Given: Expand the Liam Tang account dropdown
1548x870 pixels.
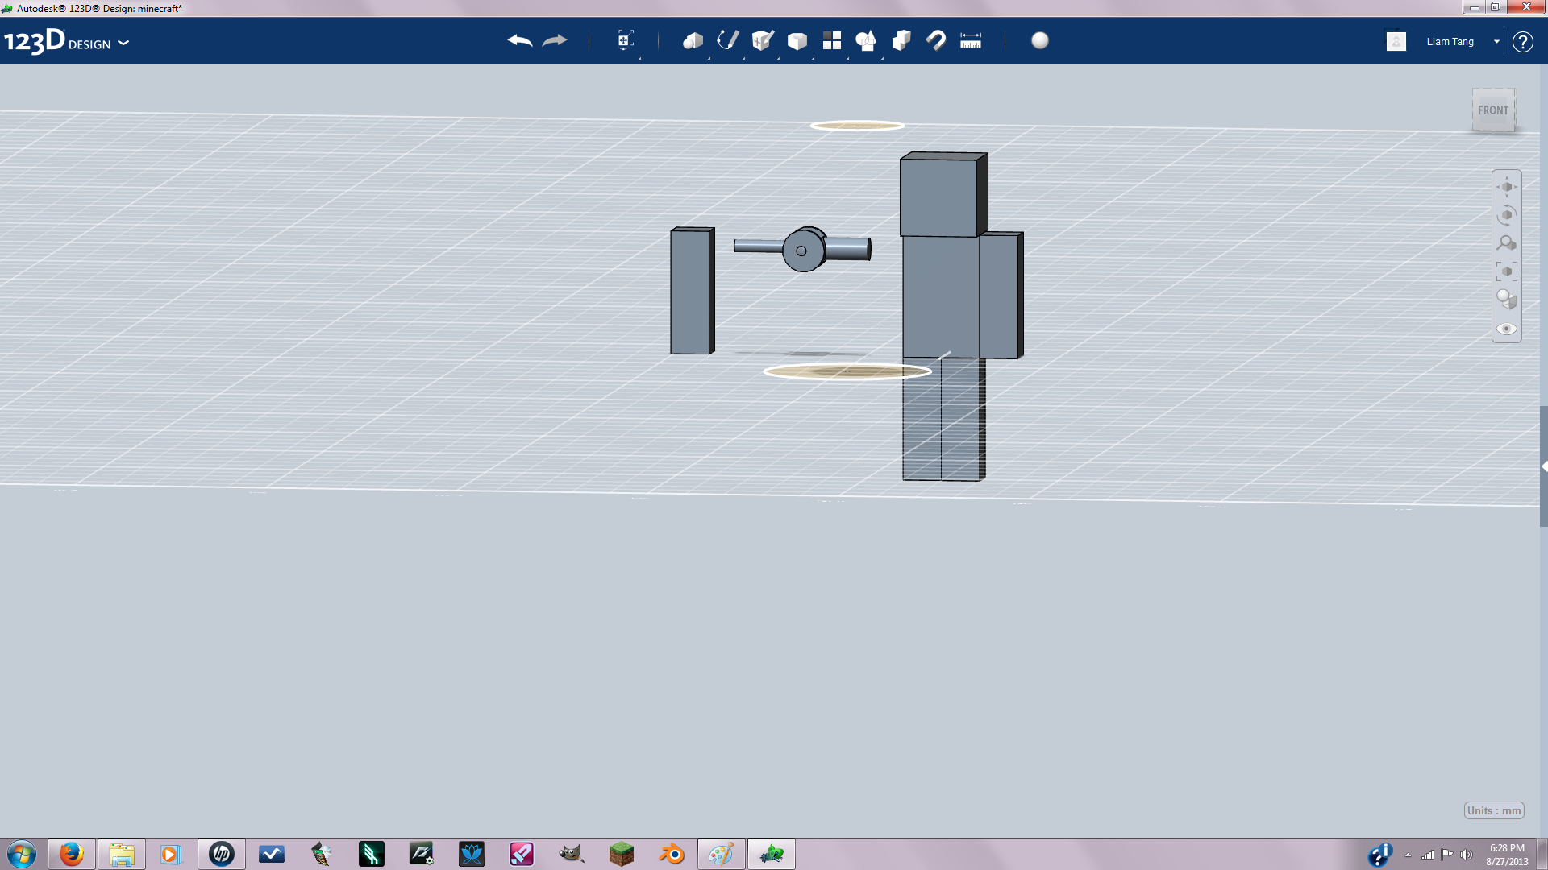Looking at the screenshot, I should pos(1496,41).
